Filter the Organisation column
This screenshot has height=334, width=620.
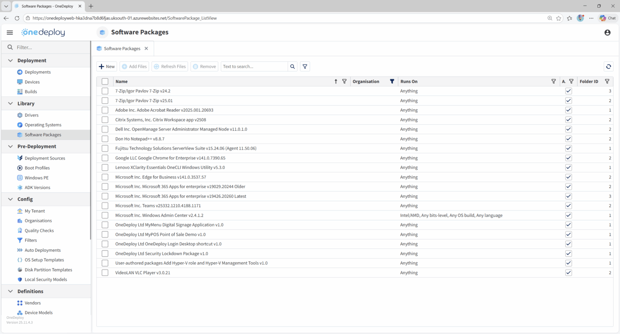pos(392,81)
